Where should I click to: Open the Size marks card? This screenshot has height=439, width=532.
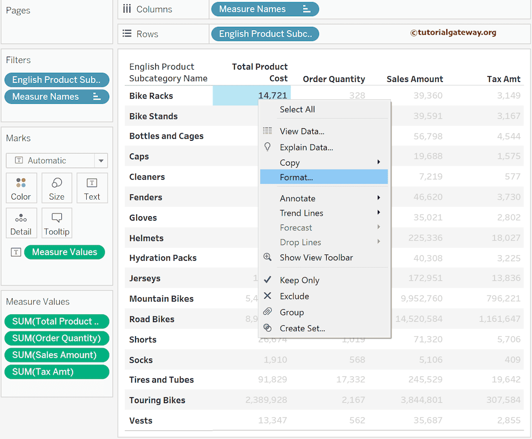coord(57,188)
